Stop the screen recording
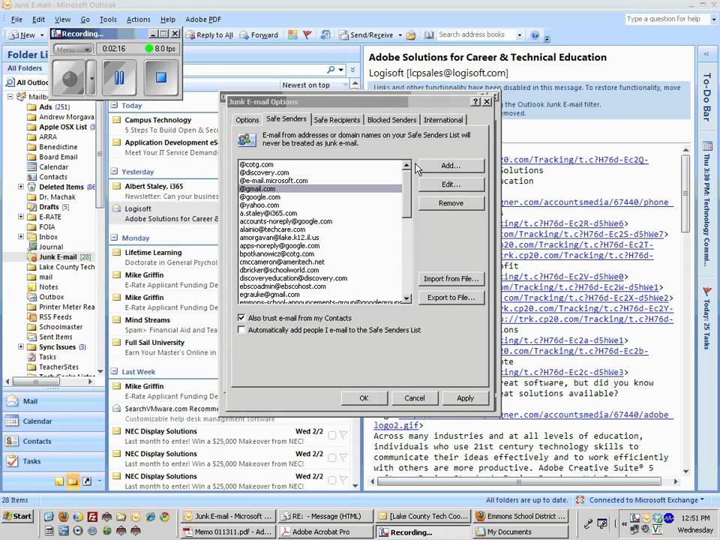This screenshot has height=540, width=720. tap(161, 77)
